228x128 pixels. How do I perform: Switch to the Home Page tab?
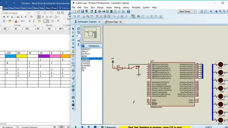(113, 22)
